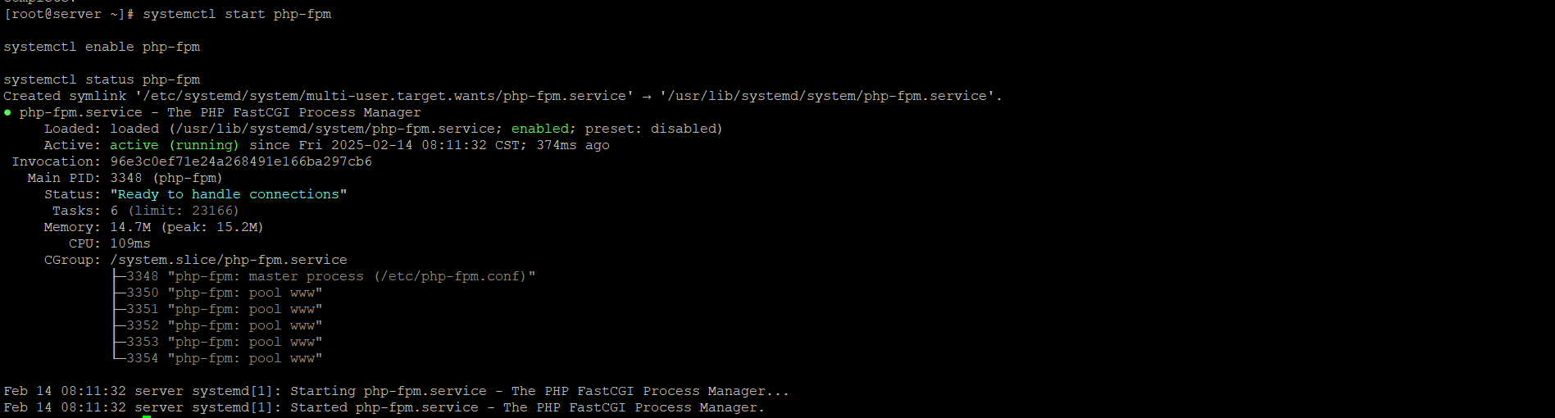This screenshot has width=1555, height=418.
Task: Click the Invocation ID hash string
Action: pos(241,161)
